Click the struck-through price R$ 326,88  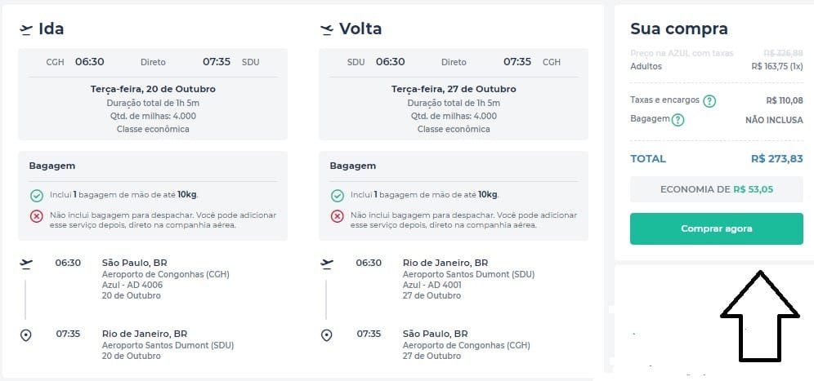pyautogui.click(x=784, y=53)
